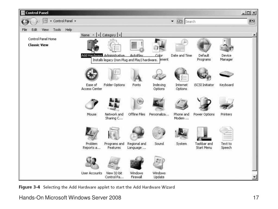Click Control Panel Home link
This screenshot has width=278, height=209.
(x=42, y=39)
